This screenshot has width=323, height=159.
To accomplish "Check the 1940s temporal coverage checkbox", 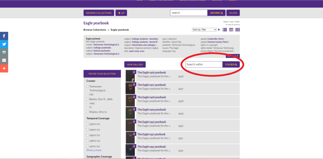I will [88, 129].
